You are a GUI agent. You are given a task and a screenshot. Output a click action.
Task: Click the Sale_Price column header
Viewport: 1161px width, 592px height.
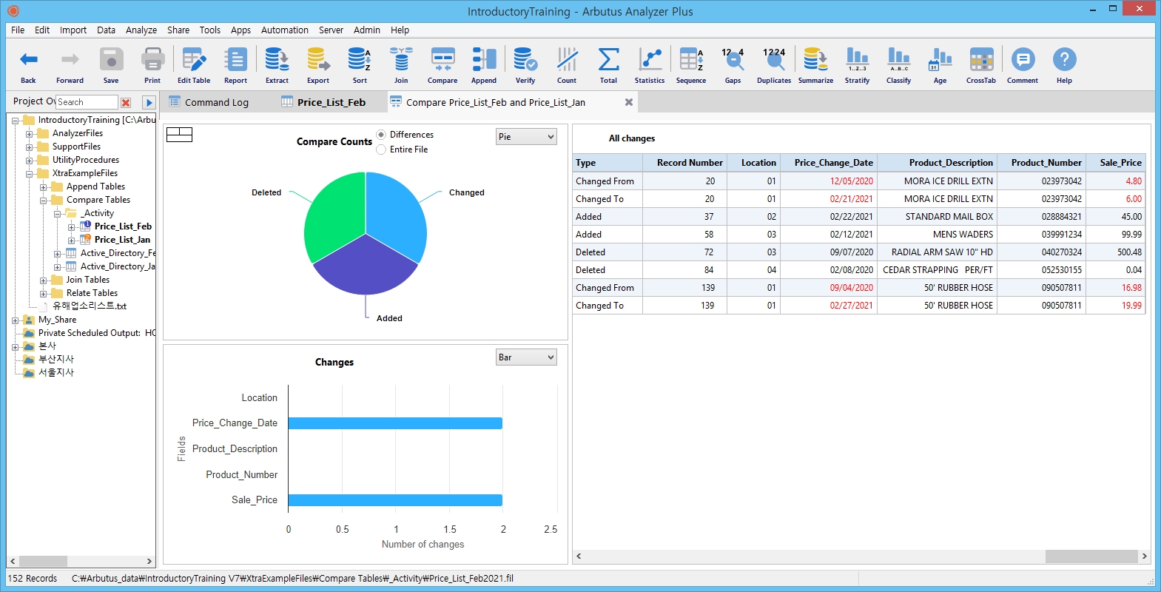[x=1116, y=163]
